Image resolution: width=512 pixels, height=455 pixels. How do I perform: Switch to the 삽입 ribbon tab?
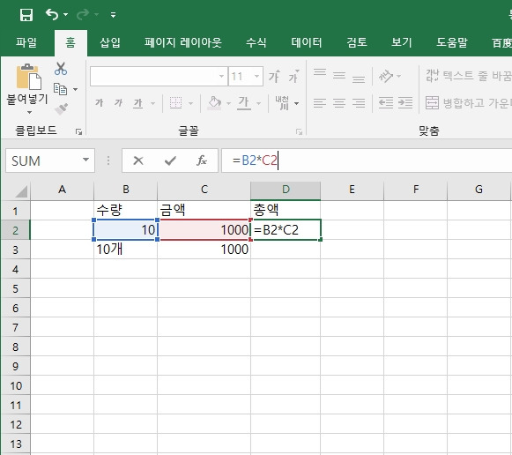click(x=110, y=42)
